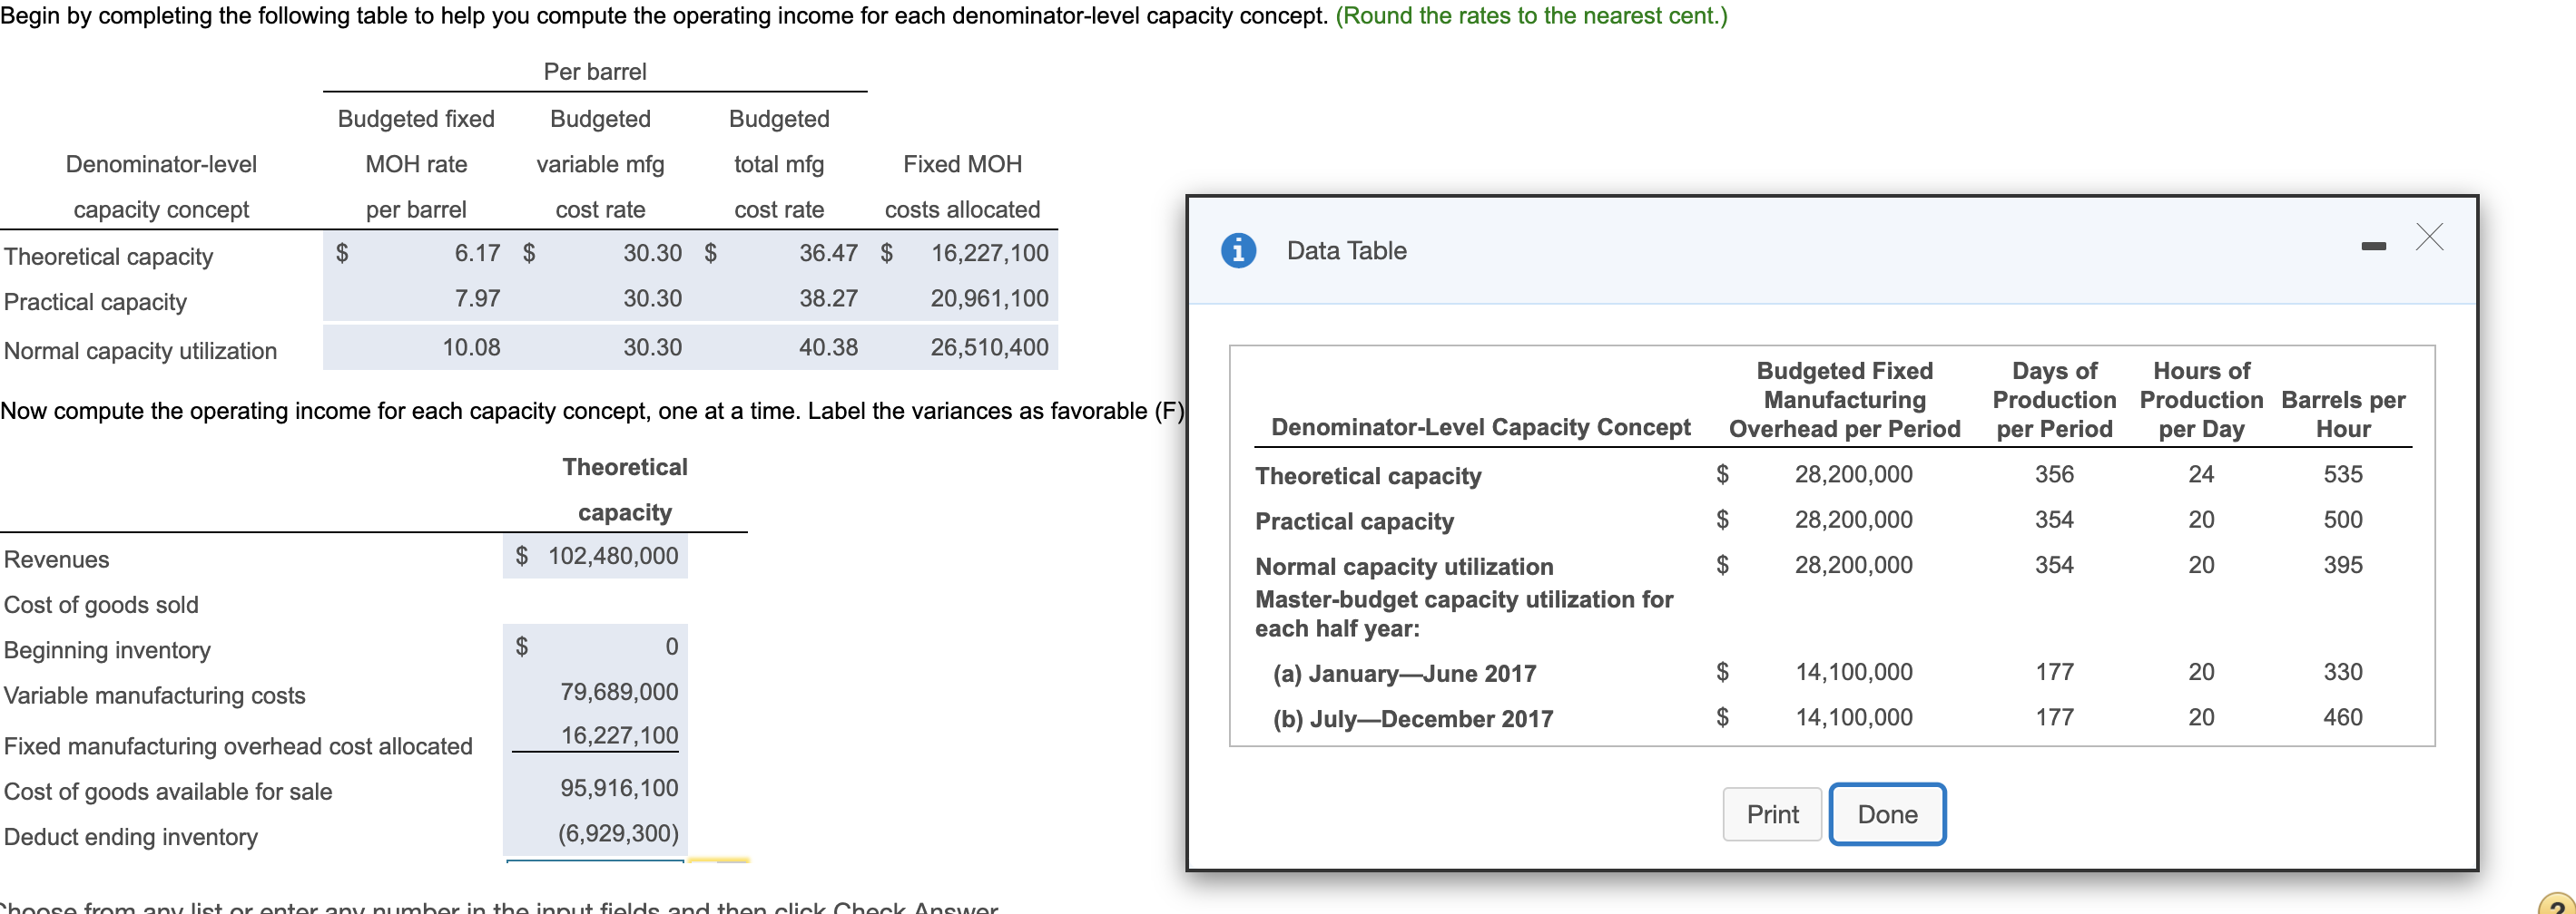Click January–June overhead value 14,100,000
The image size is (2576, 914).
1853,671
